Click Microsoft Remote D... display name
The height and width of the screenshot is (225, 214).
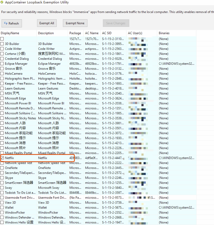pos(20,108)
